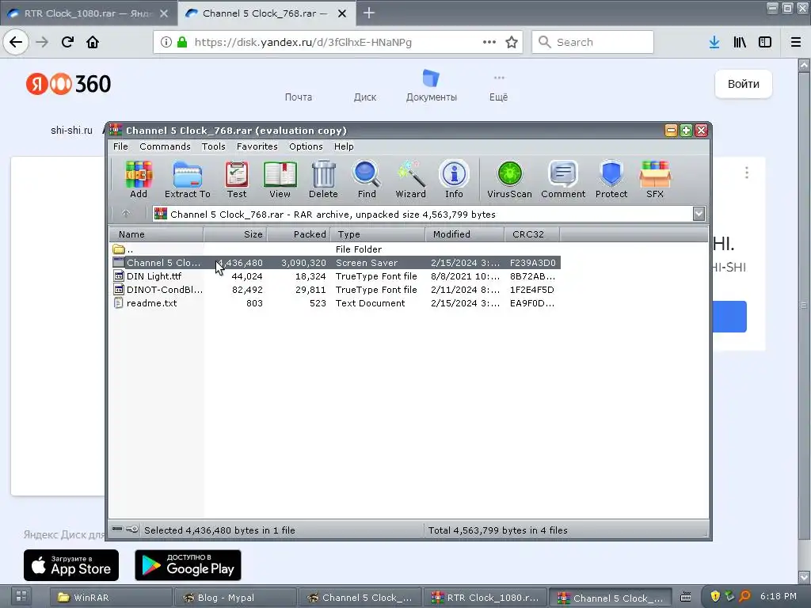Click the Delete trash bin icon
The width and height of the screenshot is (811, 608).
point(323,180)
